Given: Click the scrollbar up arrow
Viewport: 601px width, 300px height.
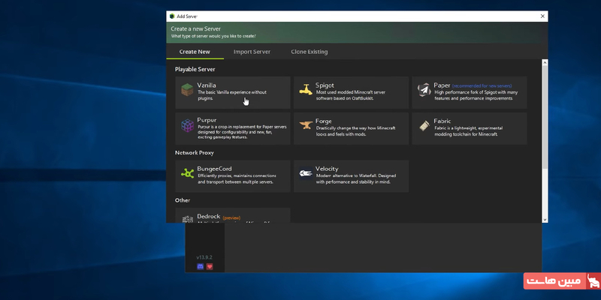Looking at the screenshot, I should [545, 63].
